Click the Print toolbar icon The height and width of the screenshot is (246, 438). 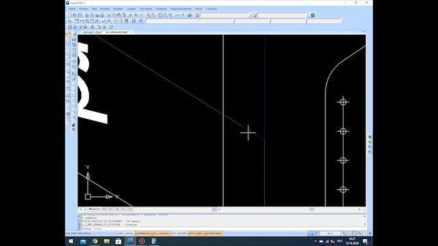[x=87, y=15]
